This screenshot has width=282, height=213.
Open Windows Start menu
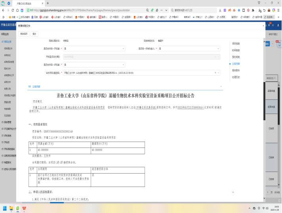point(5,208)
